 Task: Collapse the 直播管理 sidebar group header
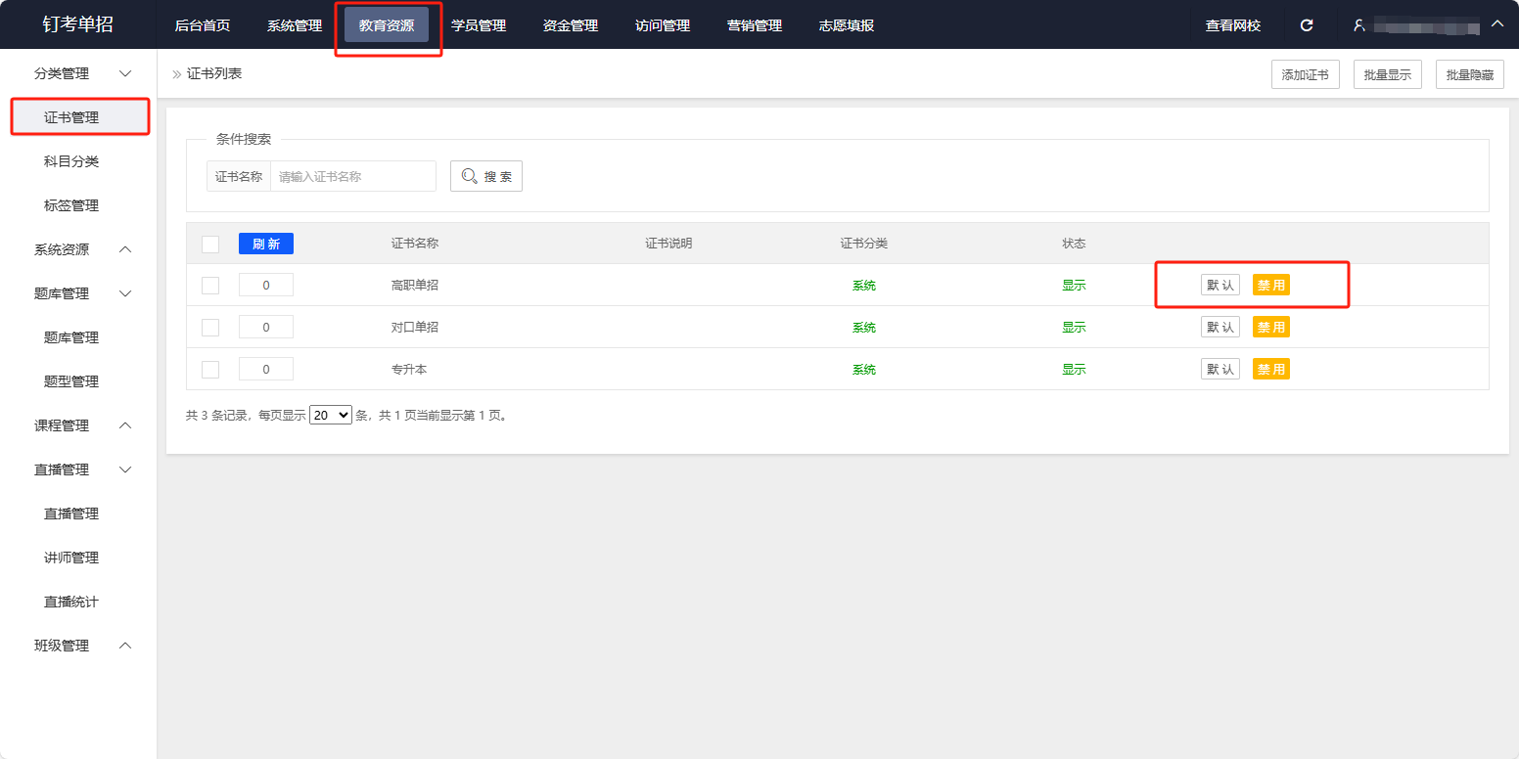(x=78, y=469)
